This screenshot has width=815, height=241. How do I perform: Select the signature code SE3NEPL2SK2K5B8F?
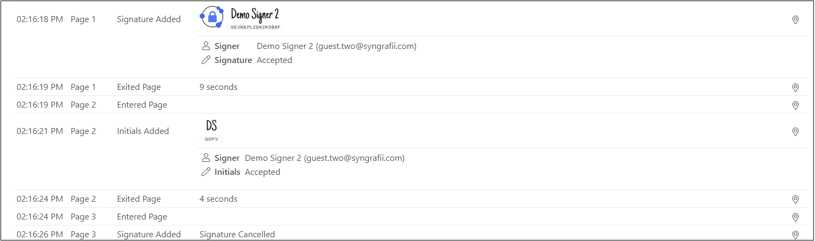pyautogui.click(x=256, y=26)
